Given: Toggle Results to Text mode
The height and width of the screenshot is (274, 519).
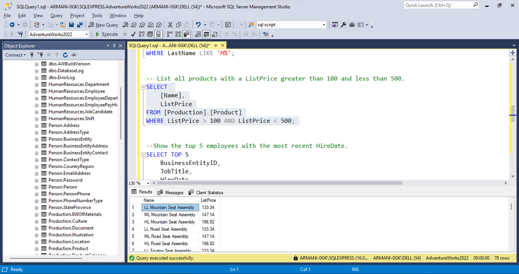Looking at the screenshot, I should (198, 34).
